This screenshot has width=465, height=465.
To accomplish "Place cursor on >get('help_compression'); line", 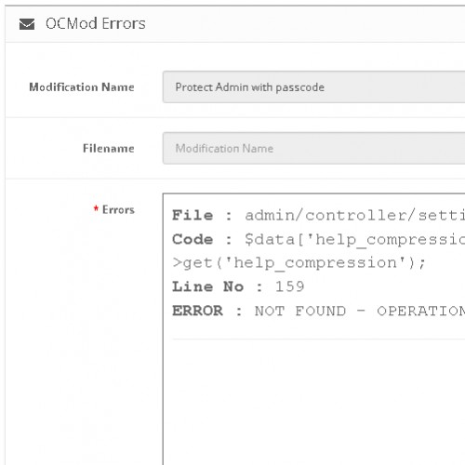I will point(299,263).
